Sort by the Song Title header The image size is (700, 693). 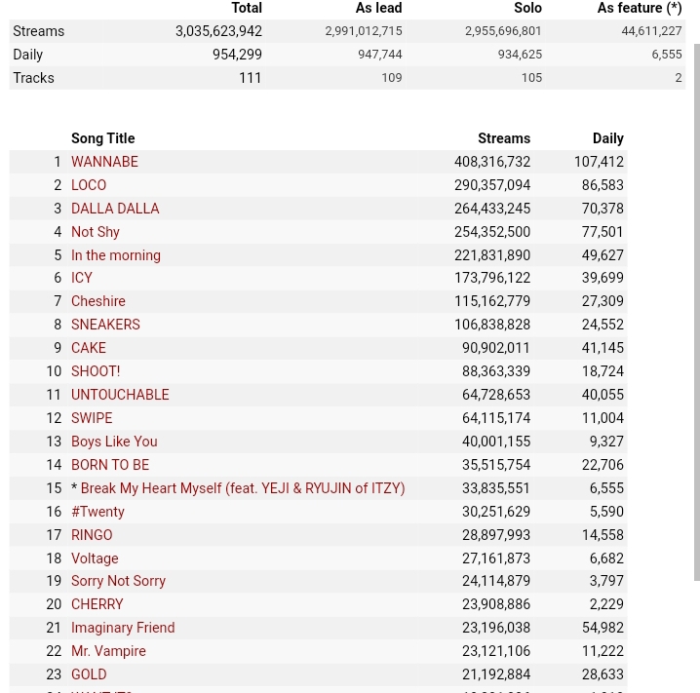[x=102, y=138]
